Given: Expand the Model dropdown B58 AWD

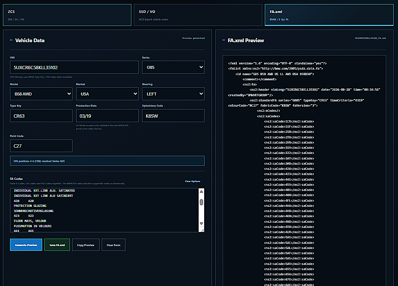Looking at the screenshot, I should [x=41, y=94].
